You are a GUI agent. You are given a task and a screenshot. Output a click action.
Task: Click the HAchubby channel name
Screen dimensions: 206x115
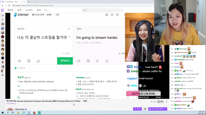(20, 109)
